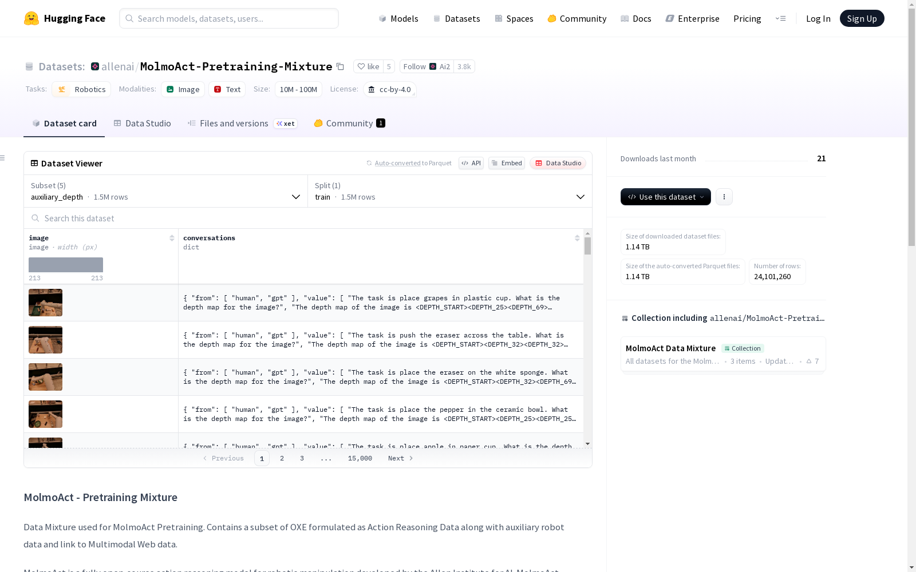Click the allenai organization avatar

[x=95, y=66]
